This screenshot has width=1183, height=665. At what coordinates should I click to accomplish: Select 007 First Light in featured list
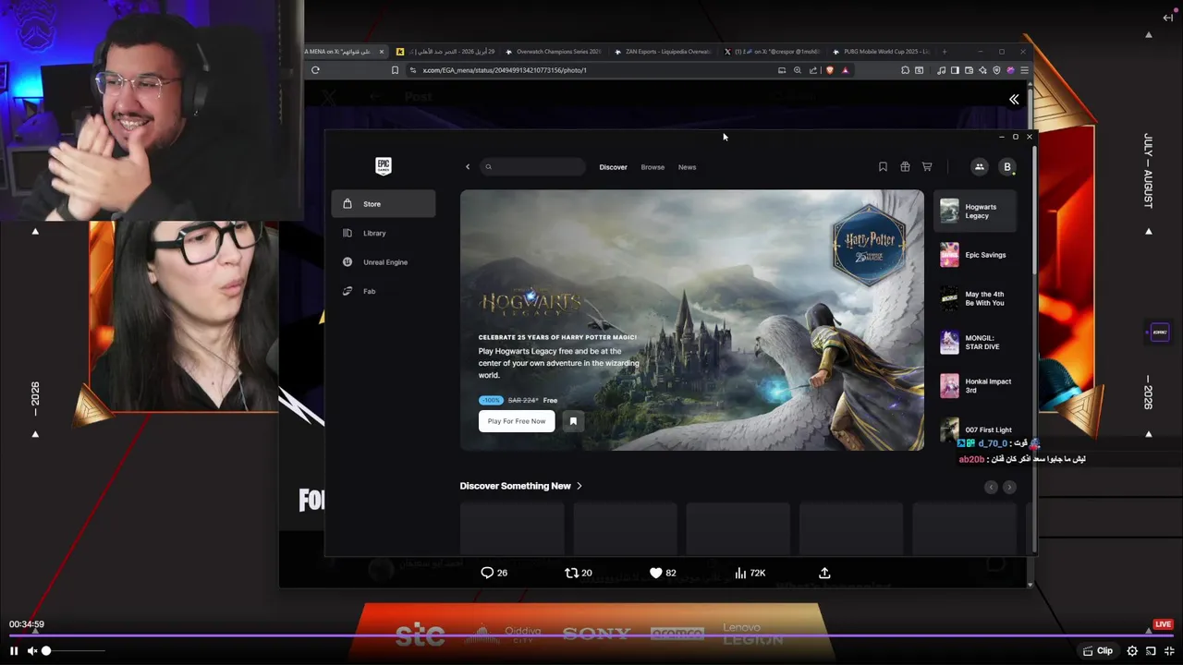pyautogui.click(x=976, y=429)
